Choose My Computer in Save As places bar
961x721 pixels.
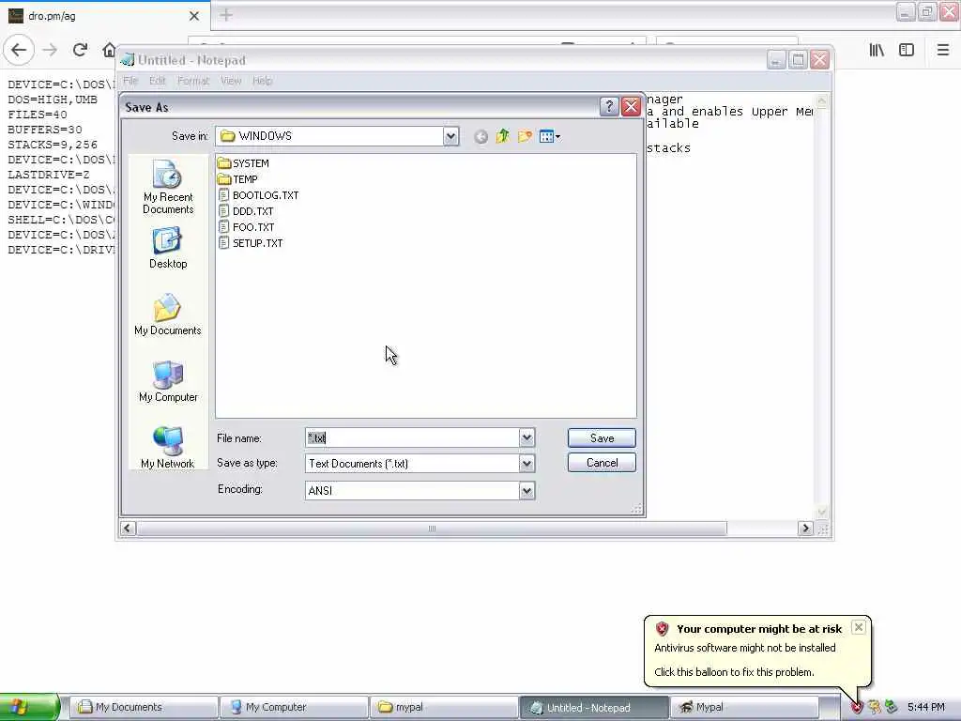point(168,381)
